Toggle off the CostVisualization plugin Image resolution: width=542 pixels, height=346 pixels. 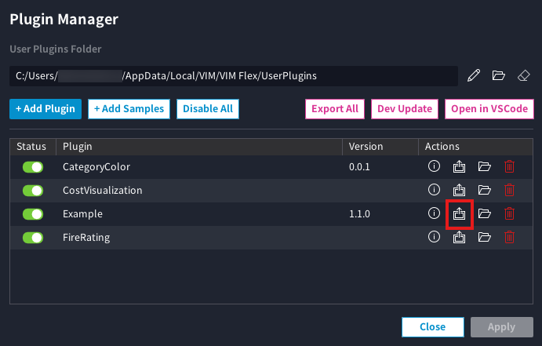(32, 191)
